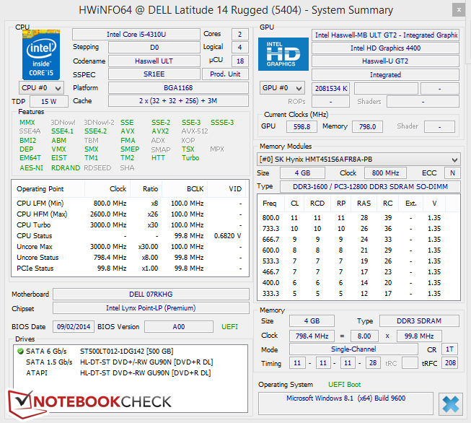This screenshot has height=423, width=471.
Task: Click the Intel HD Graphics logo
Action: coord(283,54)
